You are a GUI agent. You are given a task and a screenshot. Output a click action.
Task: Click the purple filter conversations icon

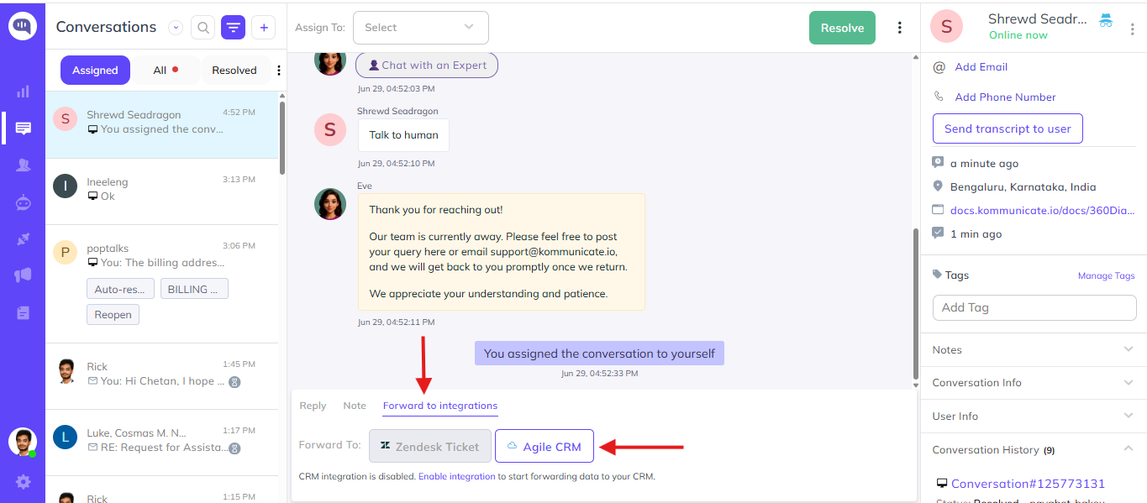coord(233,28)
